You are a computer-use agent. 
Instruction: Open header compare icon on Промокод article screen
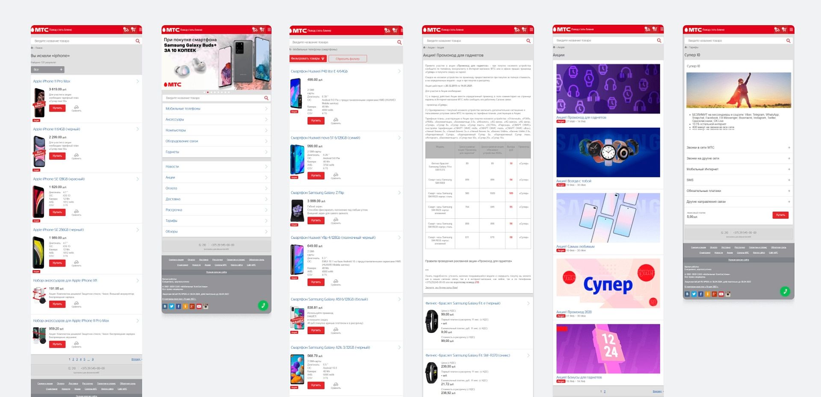tap(517, 29)
